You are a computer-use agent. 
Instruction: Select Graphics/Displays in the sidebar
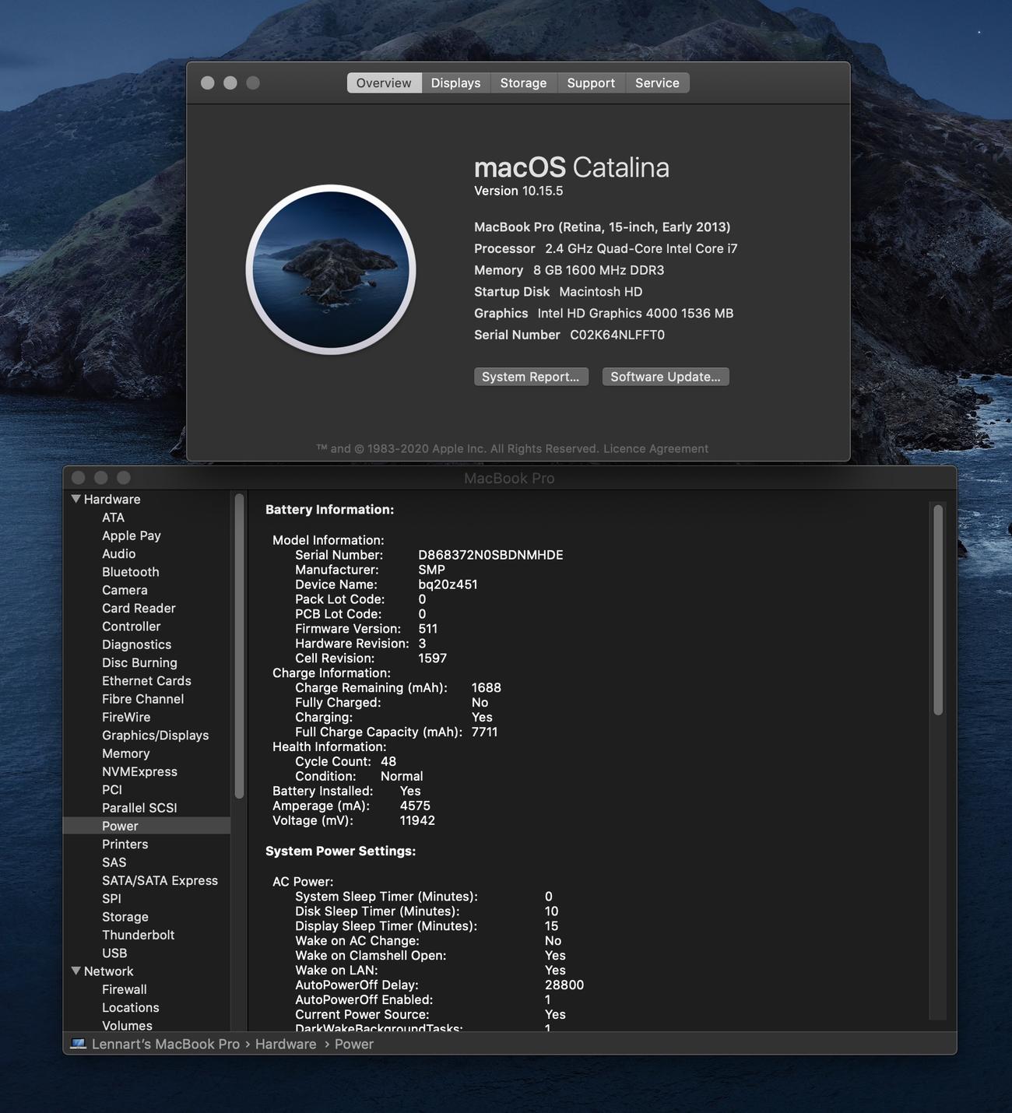pyautogui.click(x=155, y=736)
